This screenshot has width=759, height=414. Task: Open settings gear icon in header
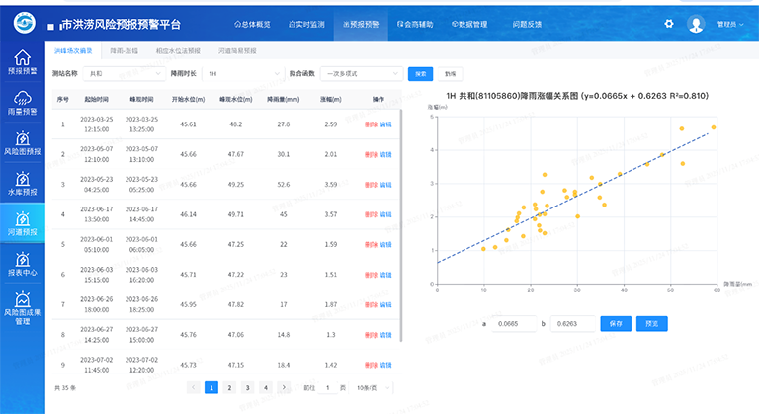point(669,24)
